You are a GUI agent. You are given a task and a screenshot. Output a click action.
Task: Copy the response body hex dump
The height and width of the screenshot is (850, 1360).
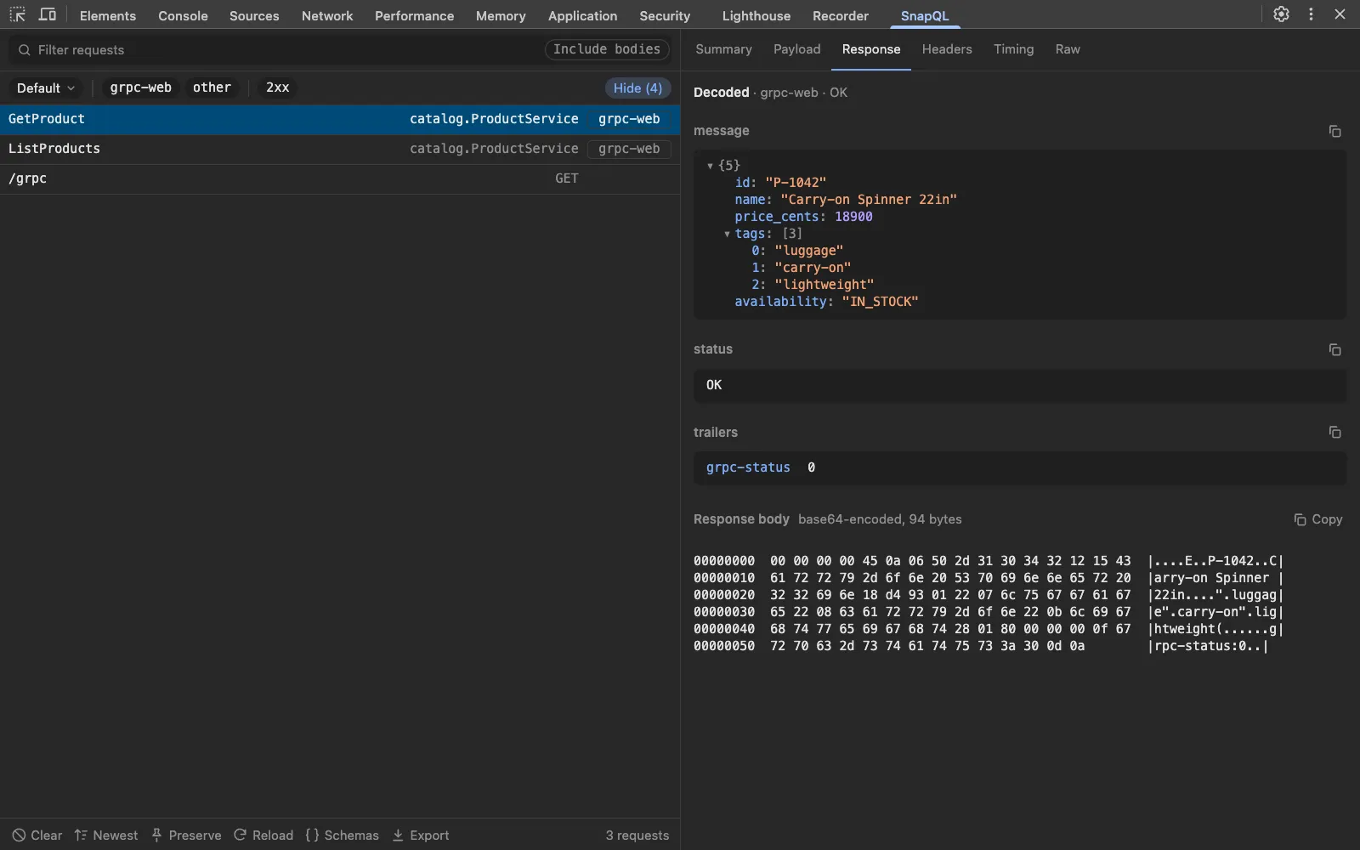[1318, 519]
